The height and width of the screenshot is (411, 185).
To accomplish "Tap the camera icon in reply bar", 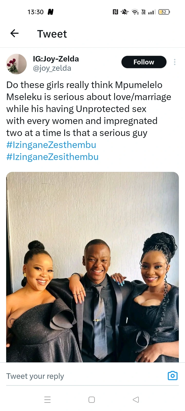I will pyautogui.click(x=173, y=376).
